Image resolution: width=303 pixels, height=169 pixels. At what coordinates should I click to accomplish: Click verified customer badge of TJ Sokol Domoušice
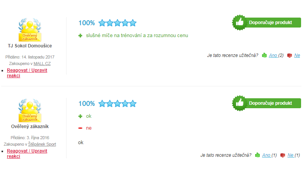click(x=30, y=30)
